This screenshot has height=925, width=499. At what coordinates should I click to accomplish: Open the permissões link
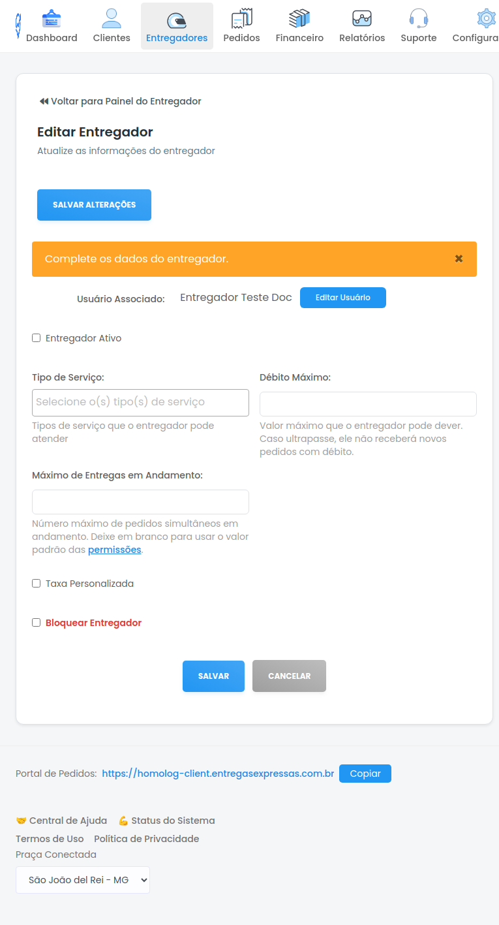pos(114,549)
